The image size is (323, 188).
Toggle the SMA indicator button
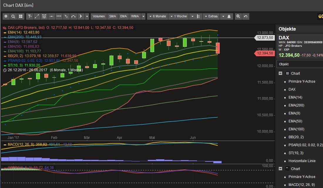coord(112,16)
